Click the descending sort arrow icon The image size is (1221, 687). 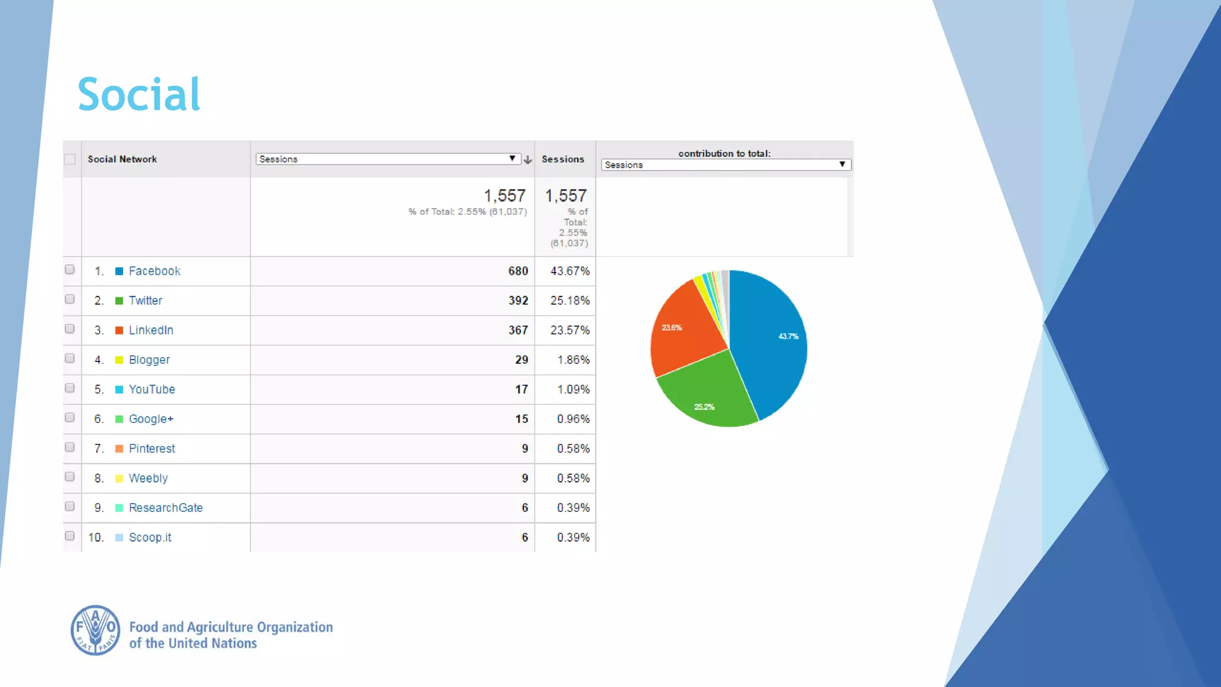click(x=528, y=160)
